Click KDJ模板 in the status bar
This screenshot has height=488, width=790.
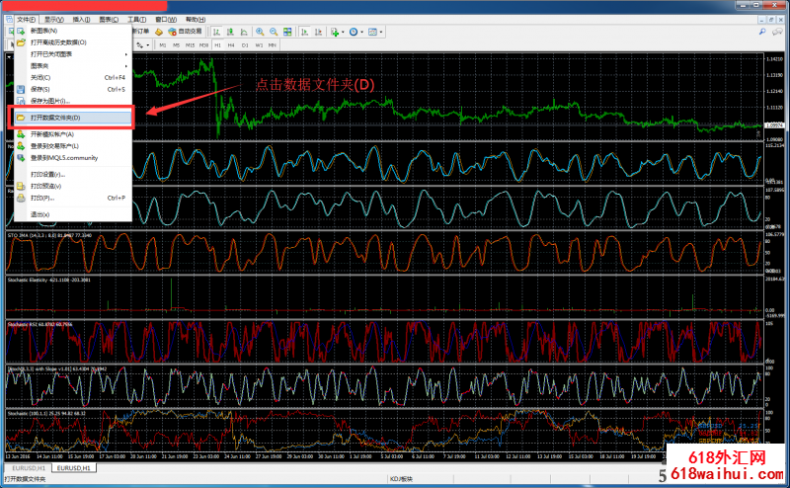401,479
